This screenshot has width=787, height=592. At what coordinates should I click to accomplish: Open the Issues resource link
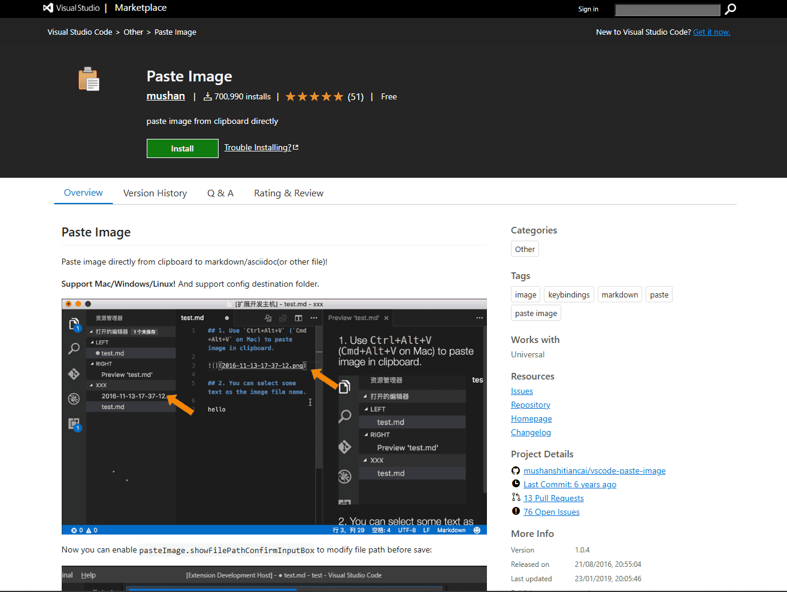pos(522,391)
